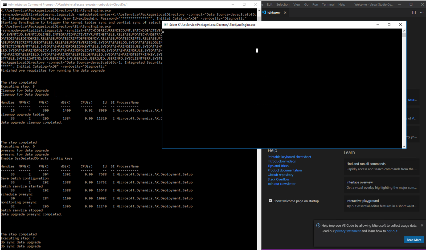
Task: Open the Run menu
Action: (x=315, y=5)
